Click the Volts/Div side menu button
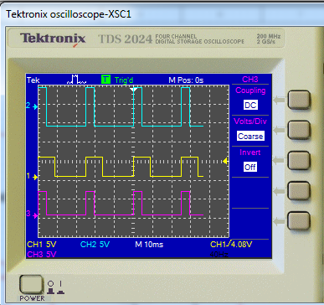324x305 pixels. click(299, 130)
